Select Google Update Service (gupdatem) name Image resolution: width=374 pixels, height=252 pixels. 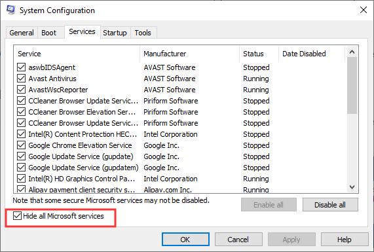pos(83,168)
